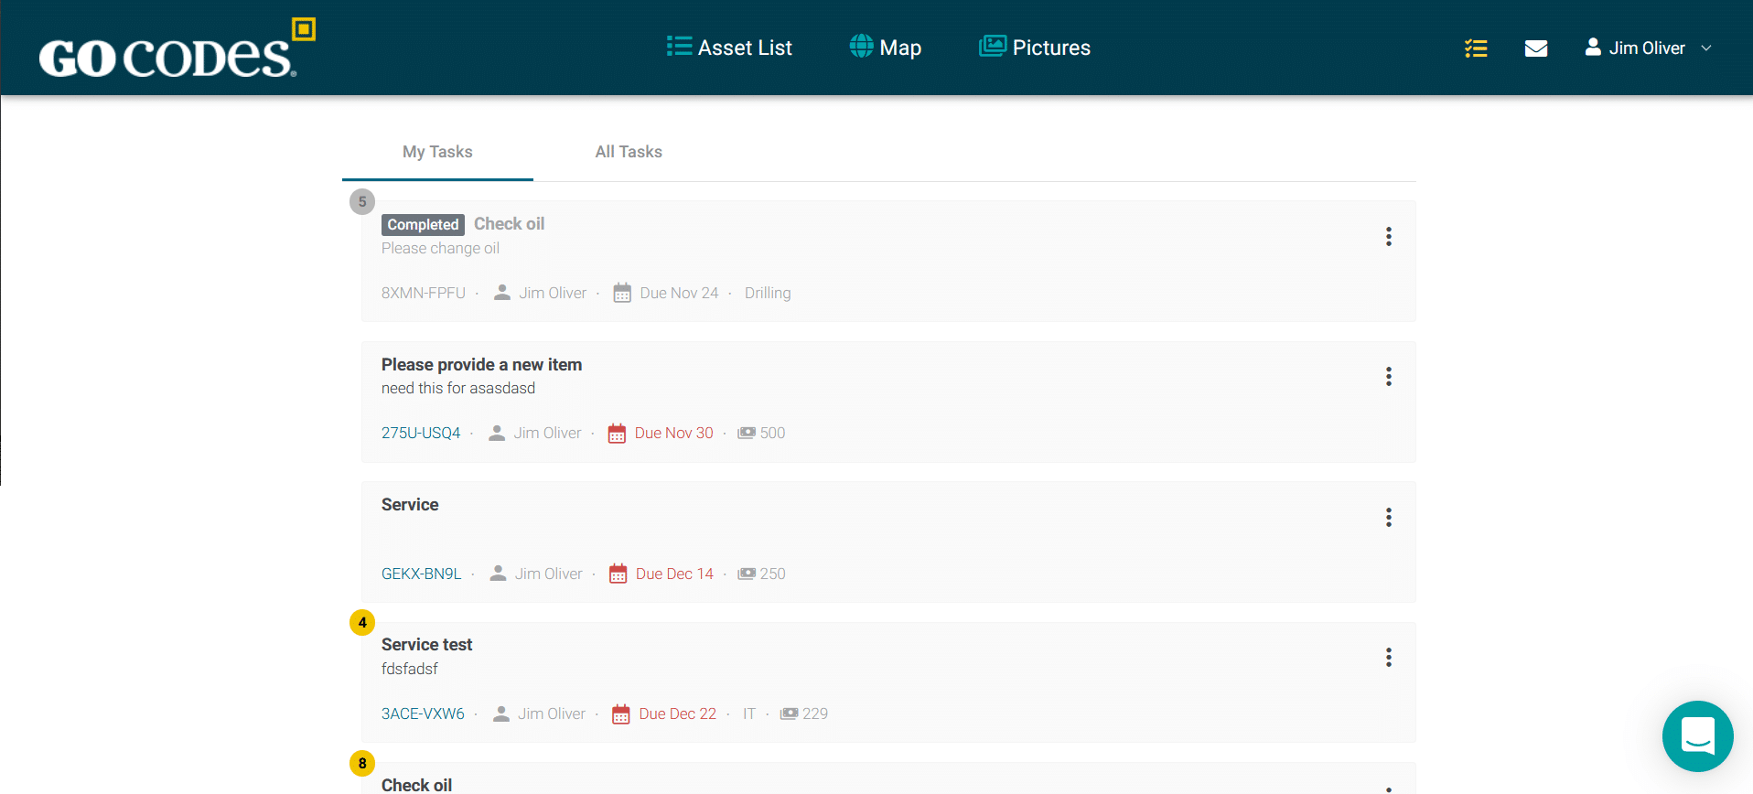
Task: Go to Asset List page
Action: (x=729, y=48)
